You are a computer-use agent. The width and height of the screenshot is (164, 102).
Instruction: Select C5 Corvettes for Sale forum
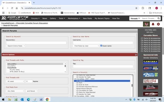[84, 91]
